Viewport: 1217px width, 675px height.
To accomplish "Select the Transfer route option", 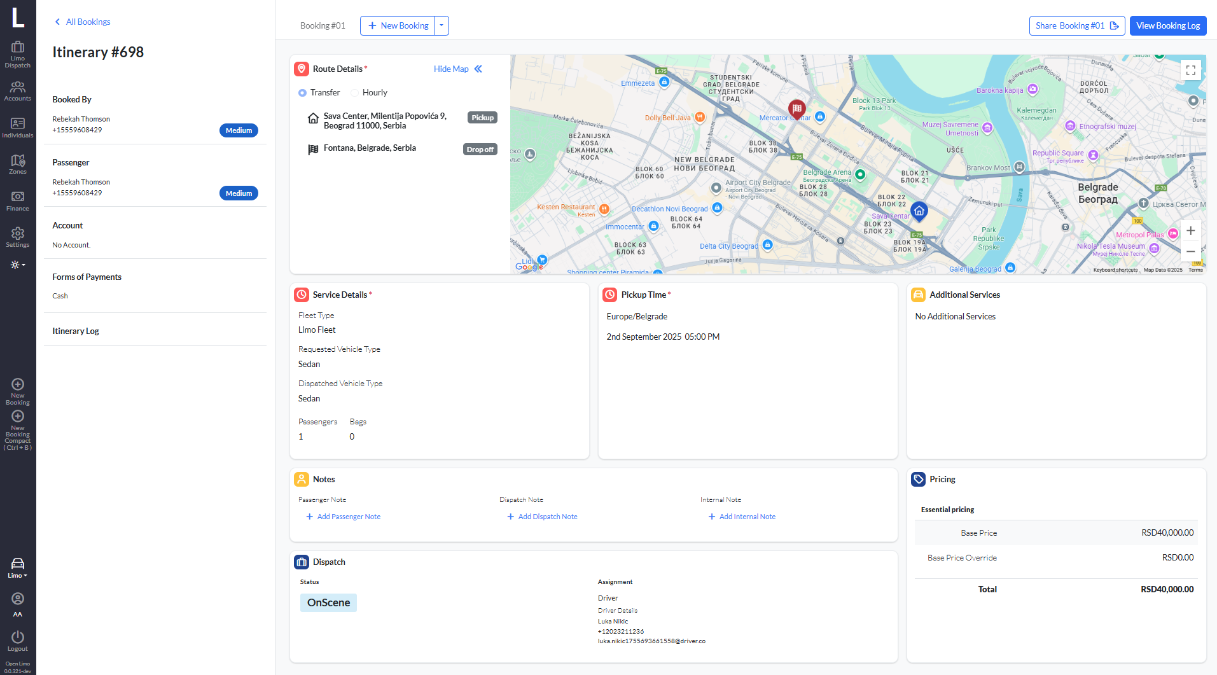I will pos(302,92).
